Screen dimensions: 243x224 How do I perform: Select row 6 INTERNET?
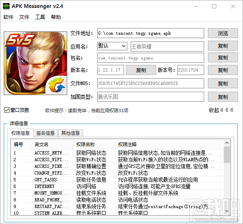(x=117, y=186)
